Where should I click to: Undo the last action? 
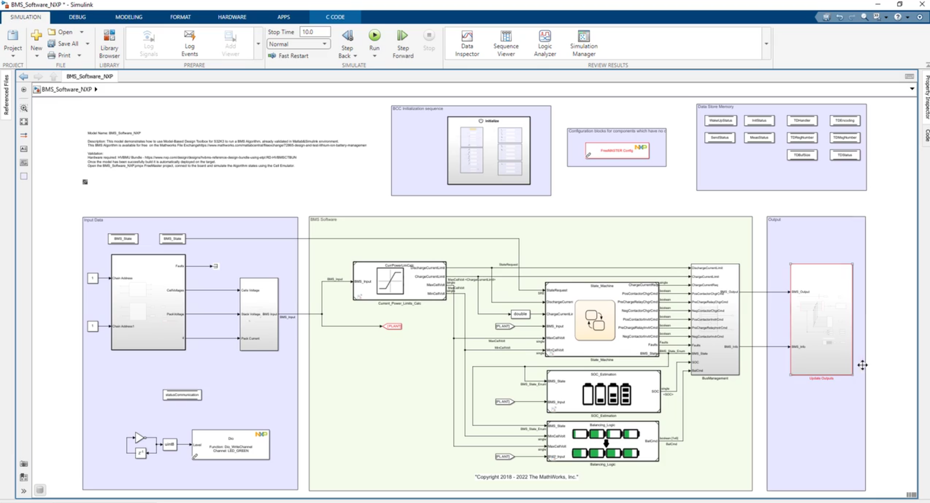point(839,17)
